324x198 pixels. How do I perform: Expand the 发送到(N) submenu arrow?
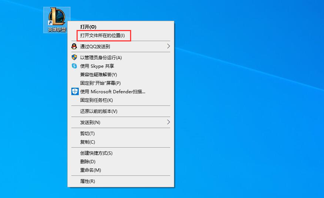(168, 122)
